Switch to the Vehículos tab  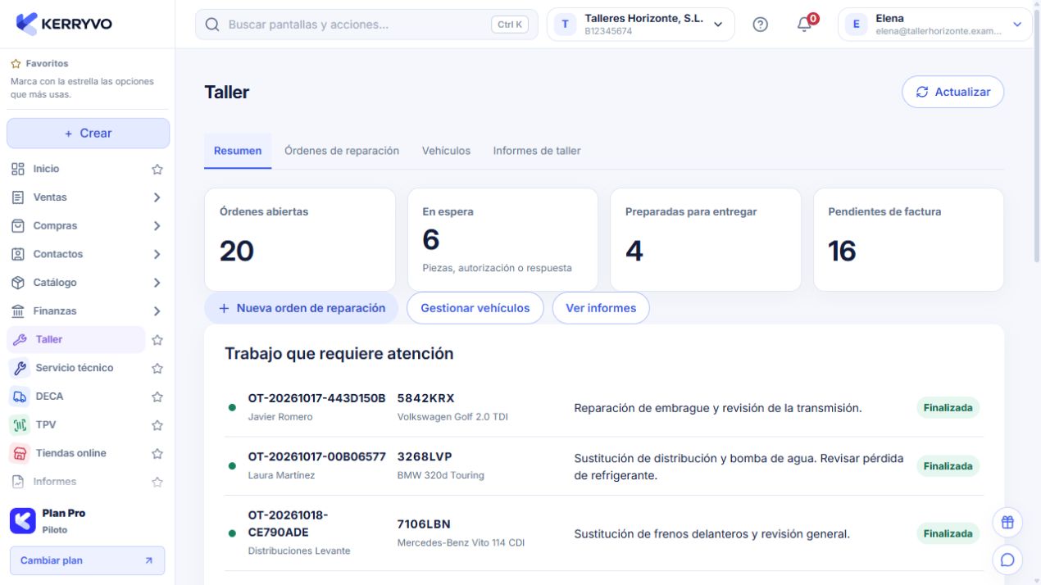pyautogui.click(x=446, y=151)
